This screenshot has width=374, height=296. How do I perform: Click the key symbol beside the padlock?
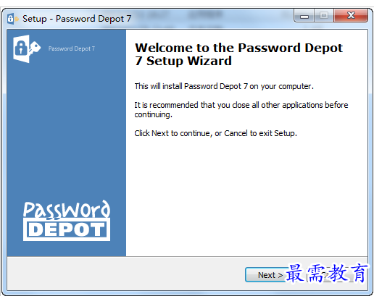tap(35, 47)
